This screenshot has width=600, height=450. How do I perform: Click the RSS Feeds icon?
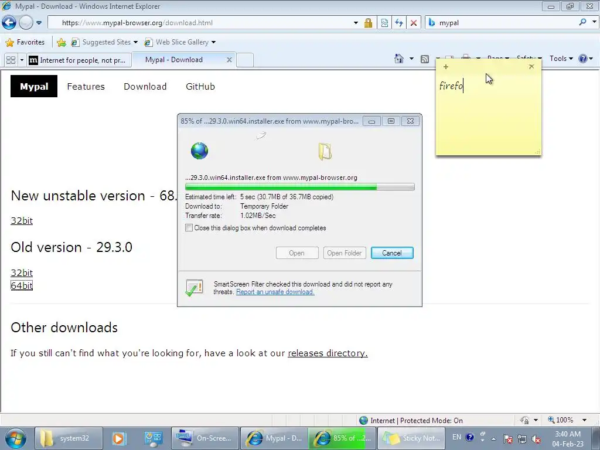(x=425, y=59)
